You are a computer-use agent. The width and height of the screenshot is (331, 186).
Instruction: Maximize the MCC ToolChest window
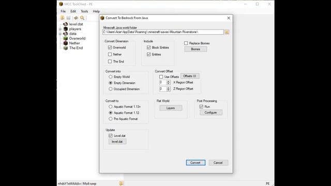(x=258, y=4)
